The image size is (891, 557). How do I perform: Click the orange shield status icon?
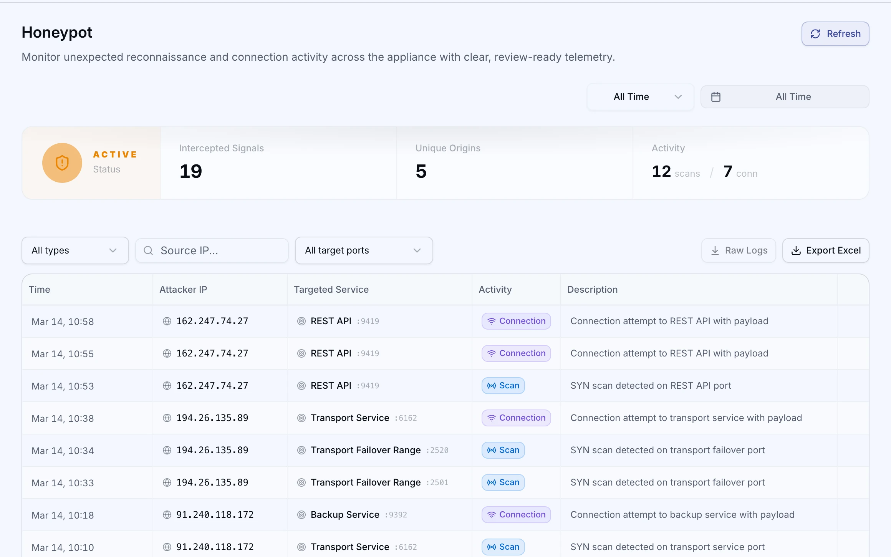pos(62,163)
